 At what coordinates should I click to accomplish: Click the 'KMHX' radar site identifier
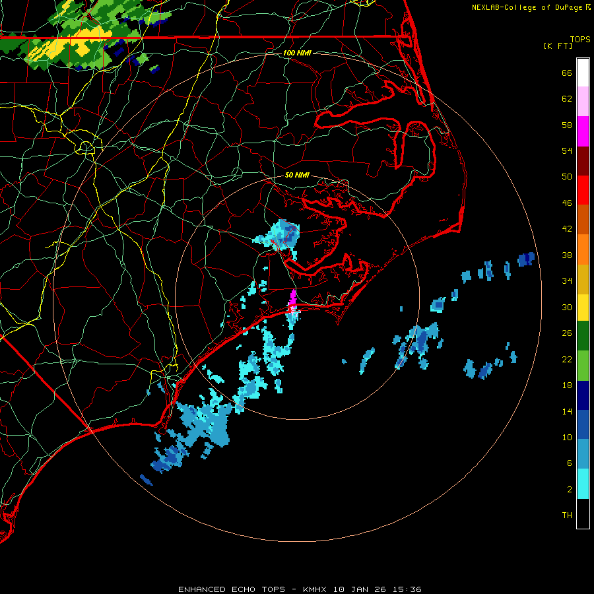tap(316, 589)
